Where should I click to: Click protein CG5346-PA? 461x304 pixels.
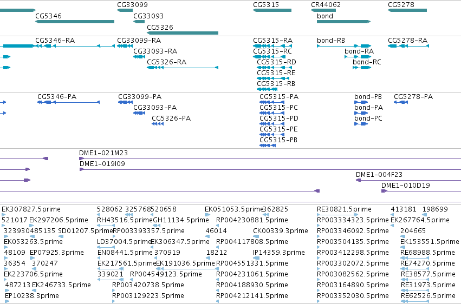pos(68,102)
